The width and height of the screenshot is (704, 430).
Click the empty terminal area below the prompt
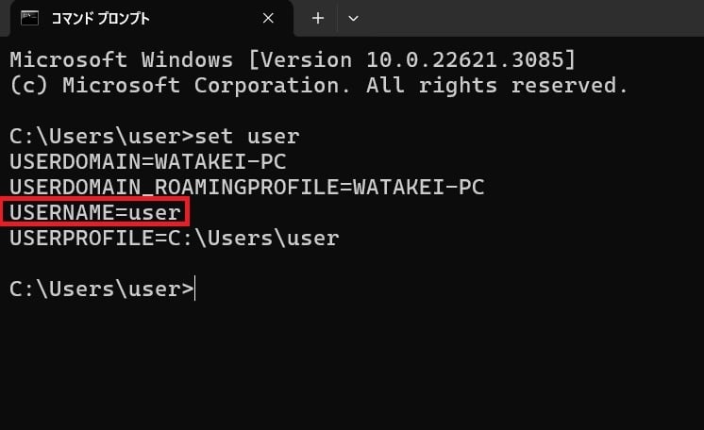[x=352, y=364]
